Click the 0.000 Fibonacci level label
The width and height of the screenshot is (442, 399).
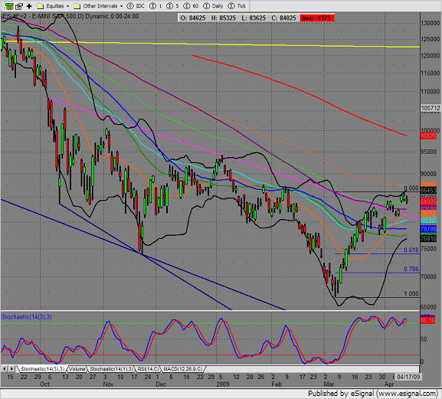pos(411,188)
